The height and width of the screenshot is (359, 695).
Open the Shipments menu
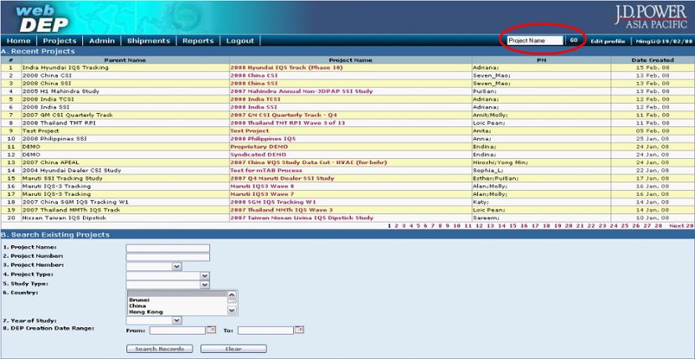coord(148,41)
